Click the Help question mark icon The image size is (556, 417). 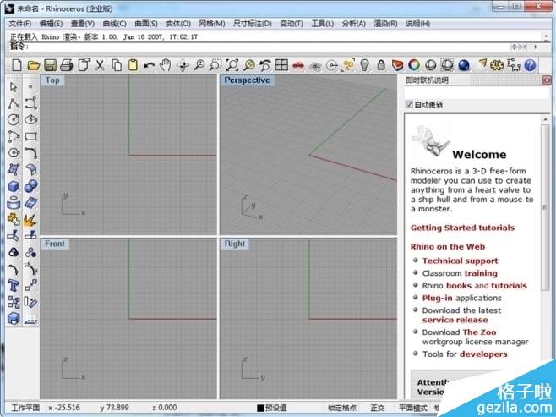point(530,65)
